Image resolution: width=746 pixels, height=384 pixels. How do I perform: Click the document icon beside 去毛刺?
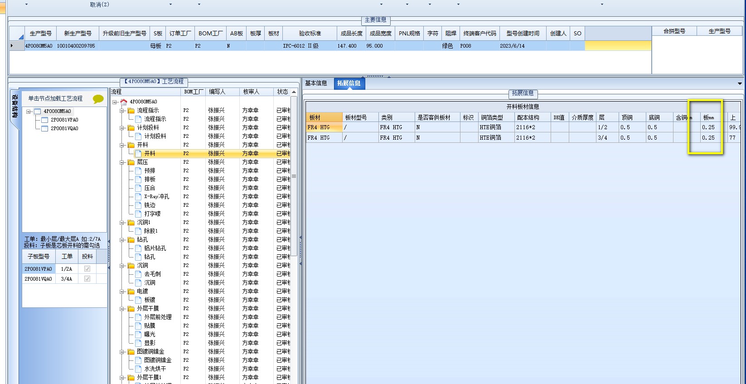pyautogui.click(x=138, y=274)
